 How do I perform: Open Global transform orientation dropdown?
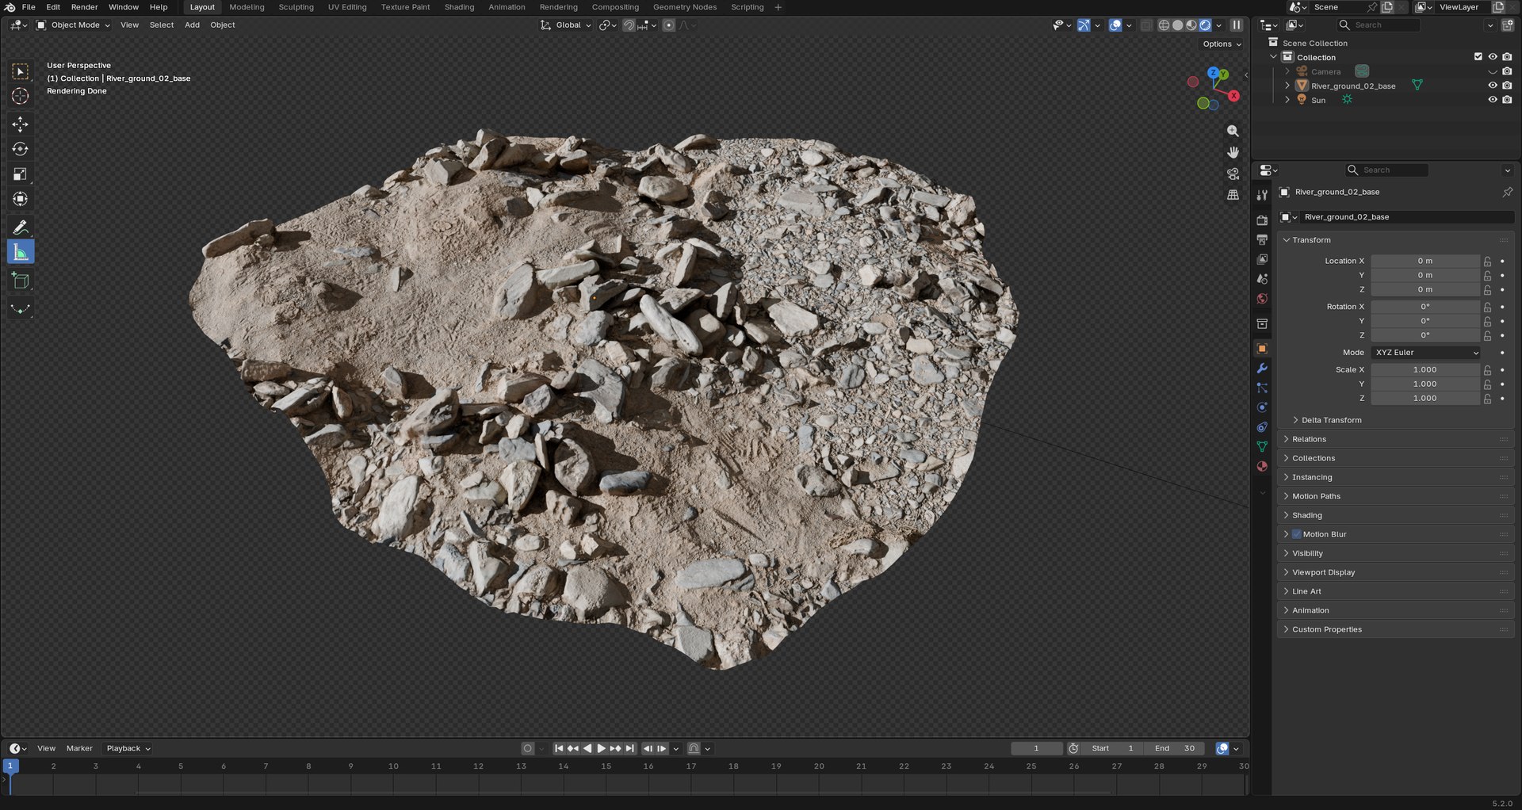click(566, 25)
